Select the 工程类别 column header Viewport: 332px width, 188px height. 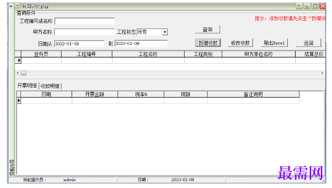point(203,54)
